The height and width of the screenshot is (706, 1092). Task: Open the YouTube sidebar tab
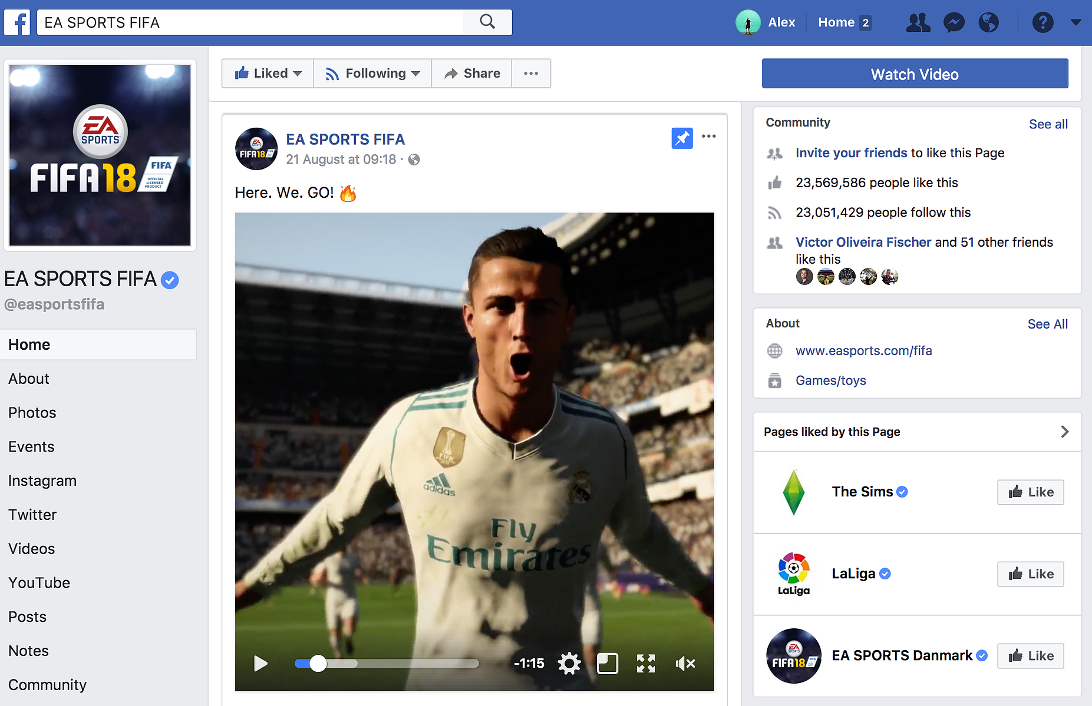coord(39,583)
